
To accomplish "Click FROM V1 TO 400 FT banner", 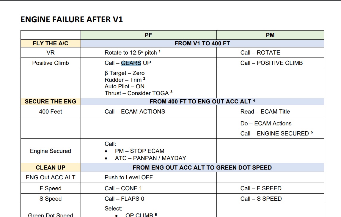I will [x=202, y=43].
